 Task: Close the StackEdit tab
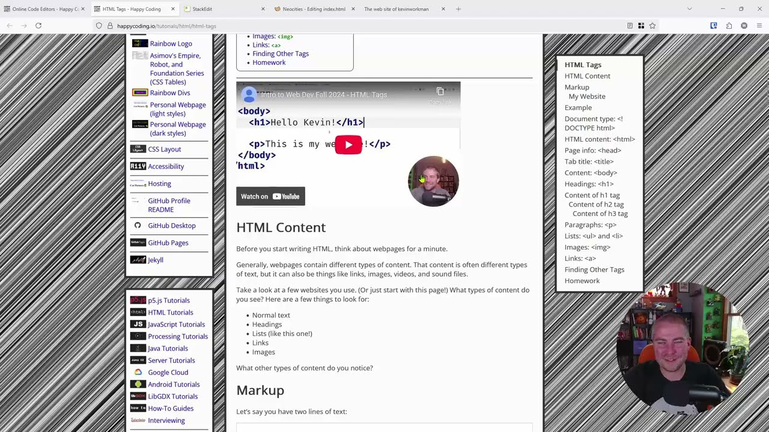(263, 9)
